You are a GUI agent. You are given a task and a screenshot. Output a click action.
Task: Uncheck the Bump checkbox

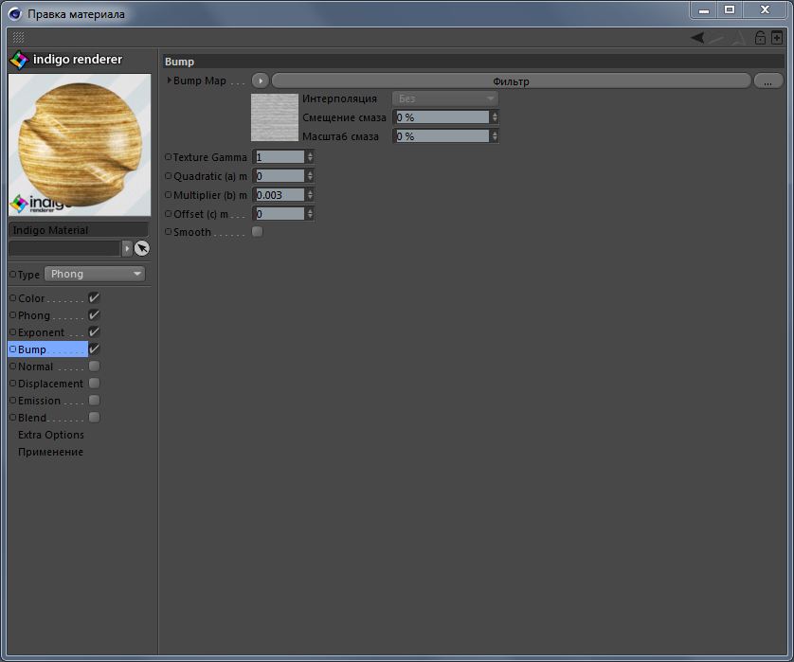coord(94,349)
